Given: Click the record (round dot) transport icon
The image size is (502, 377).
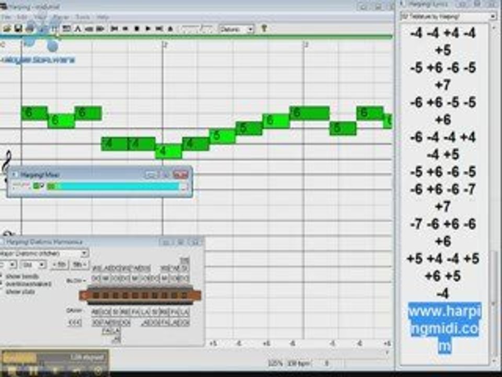Looking at the screenshot, I should pos(136,29).
